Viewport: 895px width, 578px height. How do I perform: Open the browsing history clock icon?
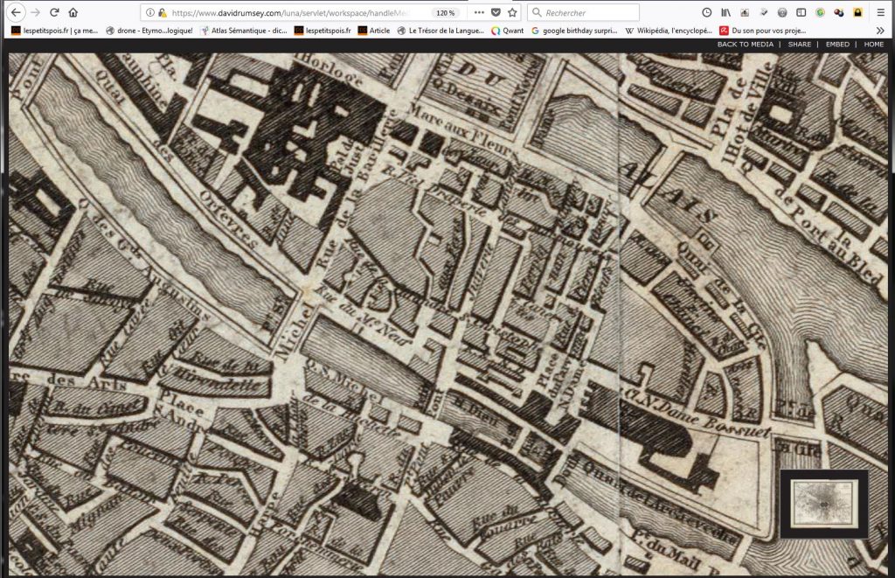pos(707,13)
